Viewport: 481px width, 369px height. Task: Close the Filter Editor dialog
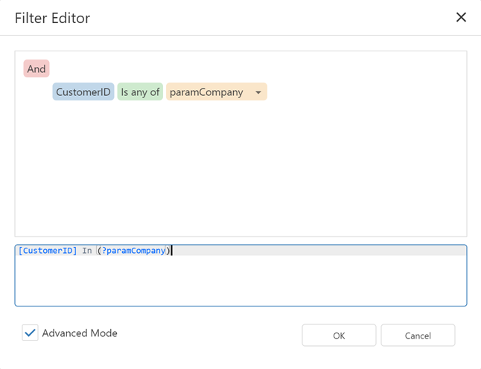461,17
